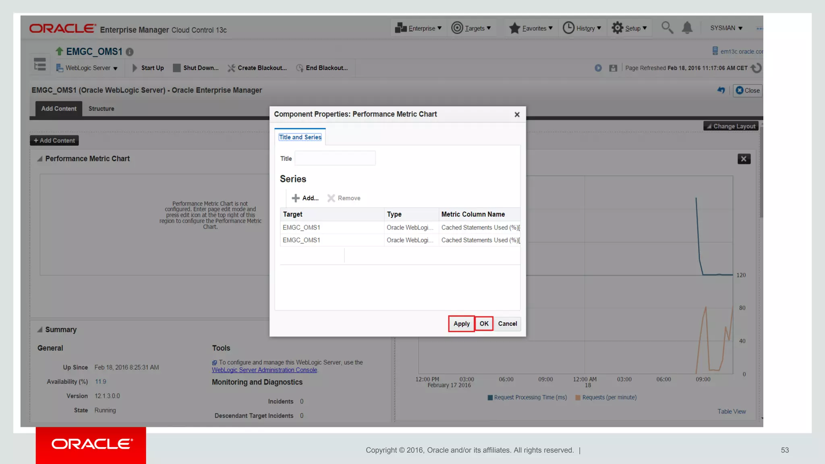Click the EMGC_OMS1 information icon

pyautogui.click(x=130, y=52)
